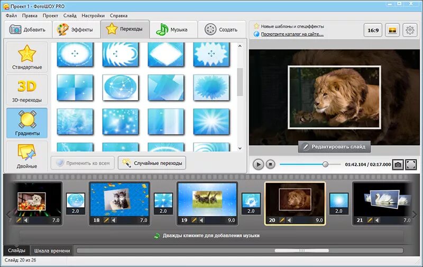Edit slide 19 with pencil icon

point(194,220)
